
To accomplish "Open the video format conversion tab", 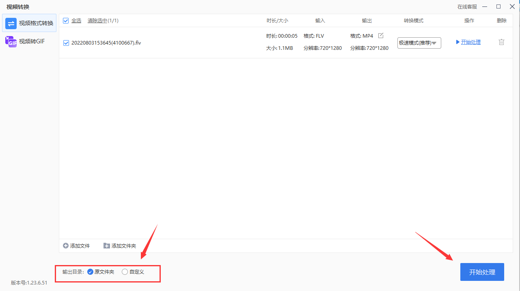I will 29,23.
